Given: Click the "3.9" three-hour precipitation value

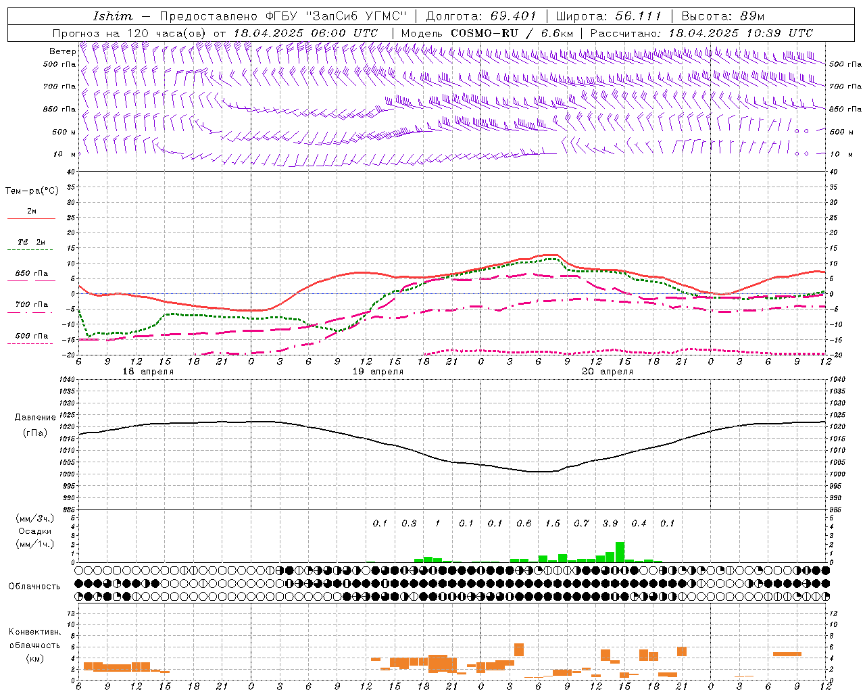Looking at the screenshot, I should pyautogui.click(x=610, y=523).
